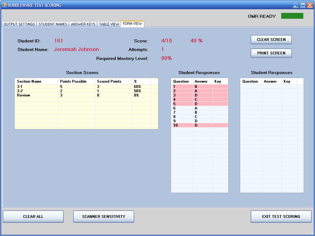Select question 4 response row
The height and width of the screenshot is (236, 315).
point(200,100)
